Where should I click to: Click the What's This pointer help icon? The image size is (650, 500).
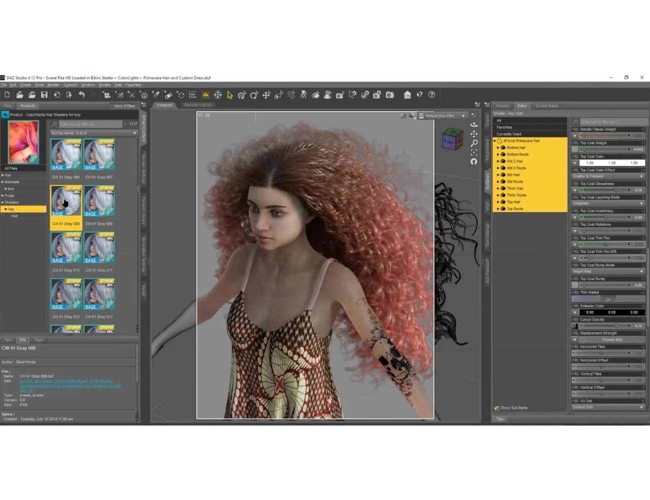coord(419,94)
